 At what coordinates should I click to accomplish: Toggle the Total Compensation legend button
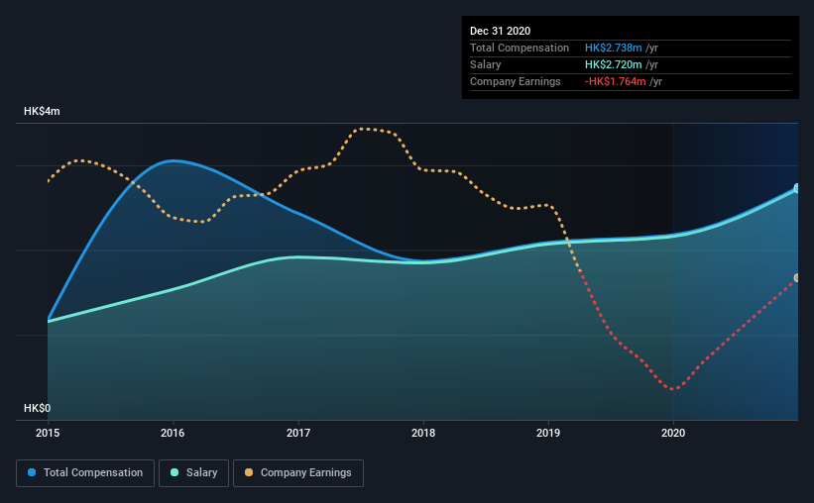(x=85, y=473)
